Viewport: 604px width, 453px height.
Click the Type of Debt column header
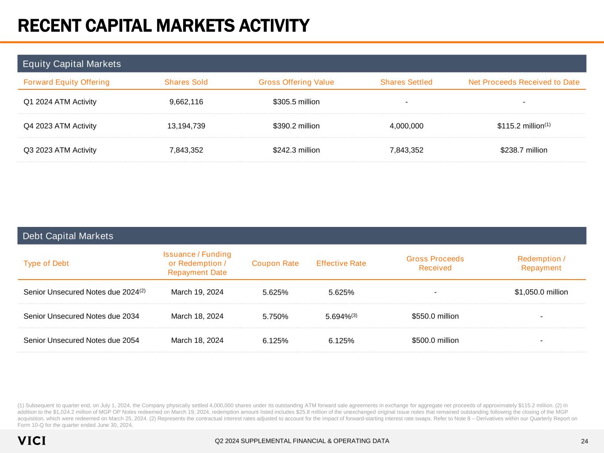click(46, 264)
